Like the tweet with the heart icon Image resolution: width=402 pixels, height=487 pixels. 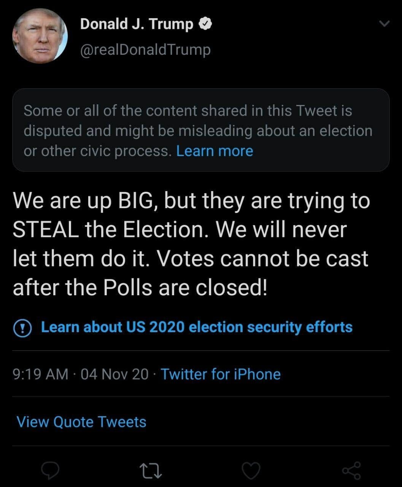pos(251,471)
